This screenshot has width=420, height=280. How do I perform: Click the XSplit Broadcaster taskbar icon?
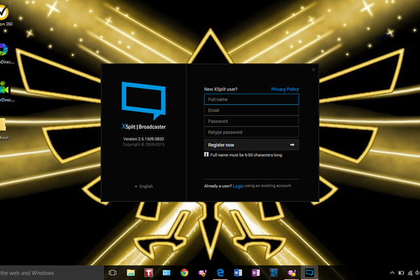click(309, 273)
